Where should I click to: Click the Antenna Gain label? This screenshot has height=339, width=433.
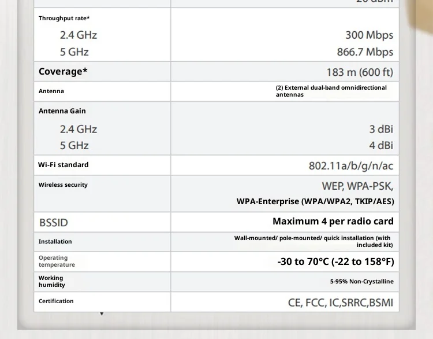[62, 111]
